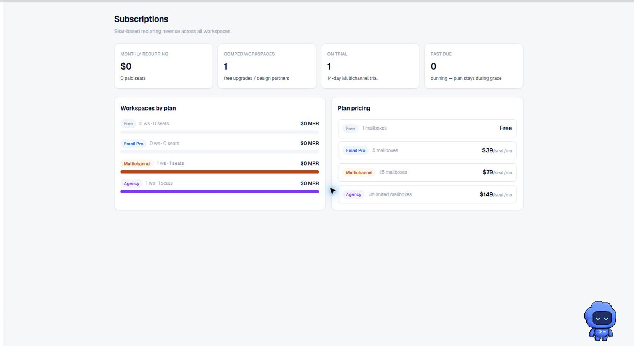Open the blue robot assistant mascot
This screenshot has width=634, height=346.
600,321
